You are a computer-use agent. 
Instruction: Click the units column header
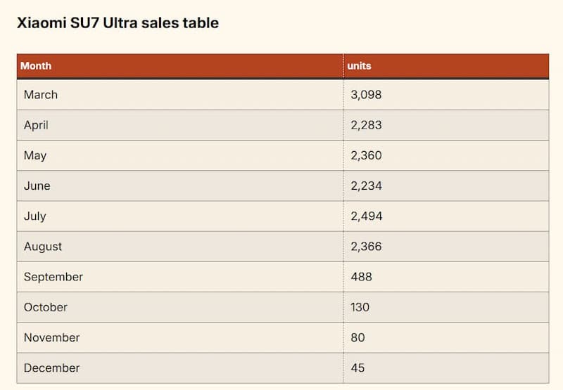click(x=359, y=66)
